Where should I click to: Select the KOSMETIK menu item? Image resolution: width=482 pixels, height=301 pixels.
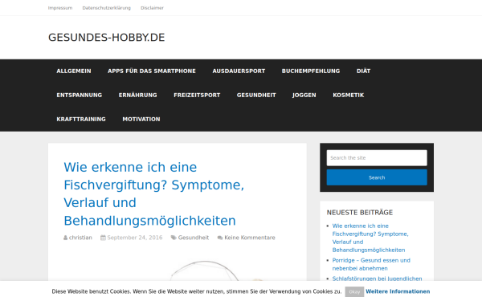point(349,96)
